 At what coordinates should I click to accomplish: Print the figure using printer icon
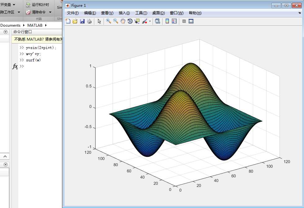(89, 21)
